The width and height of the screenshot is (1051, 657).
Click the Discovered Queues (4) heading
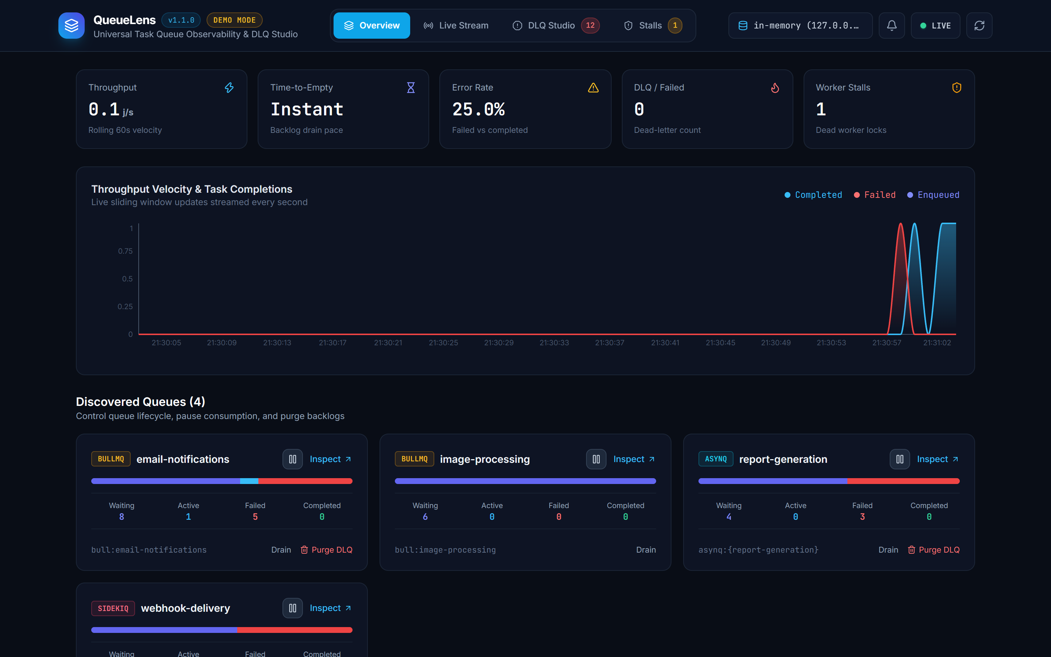point(140,401)
